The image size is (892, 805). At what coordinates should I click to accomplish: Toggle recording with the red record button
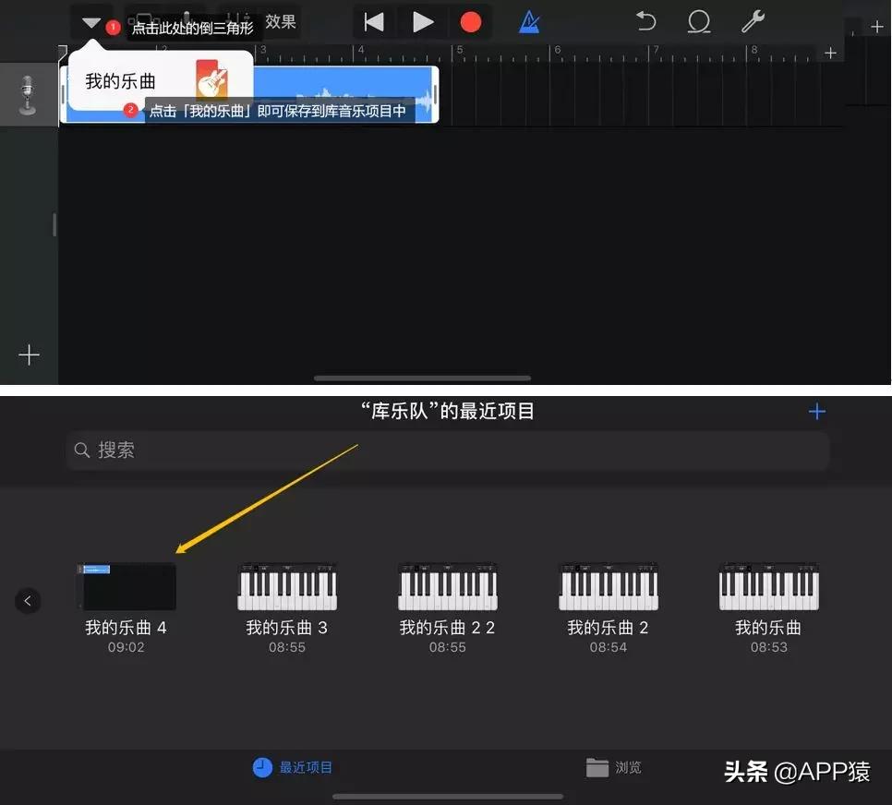(x=471, y=21)
